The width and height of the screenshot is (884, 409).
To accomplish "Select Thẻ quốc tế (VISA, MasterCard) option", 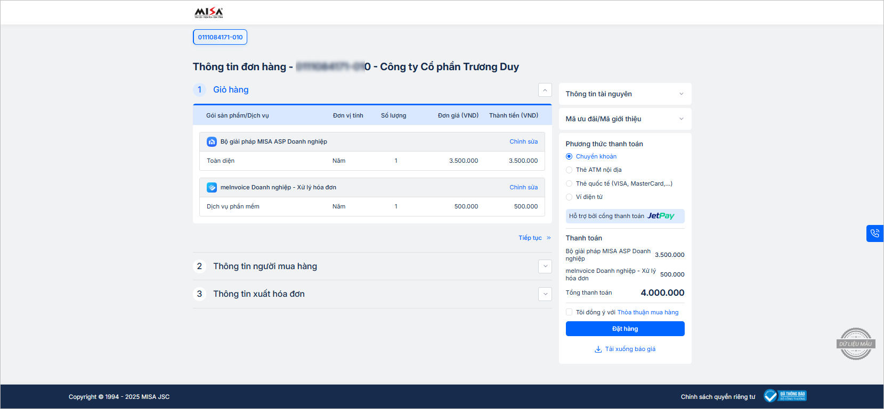I will pyautogui.click(x=569, y=183).
